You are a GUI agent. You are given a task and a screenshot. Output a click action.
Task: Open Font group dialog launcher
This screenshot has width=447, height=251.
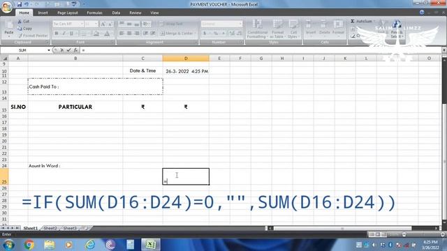[x=112, y=42]
